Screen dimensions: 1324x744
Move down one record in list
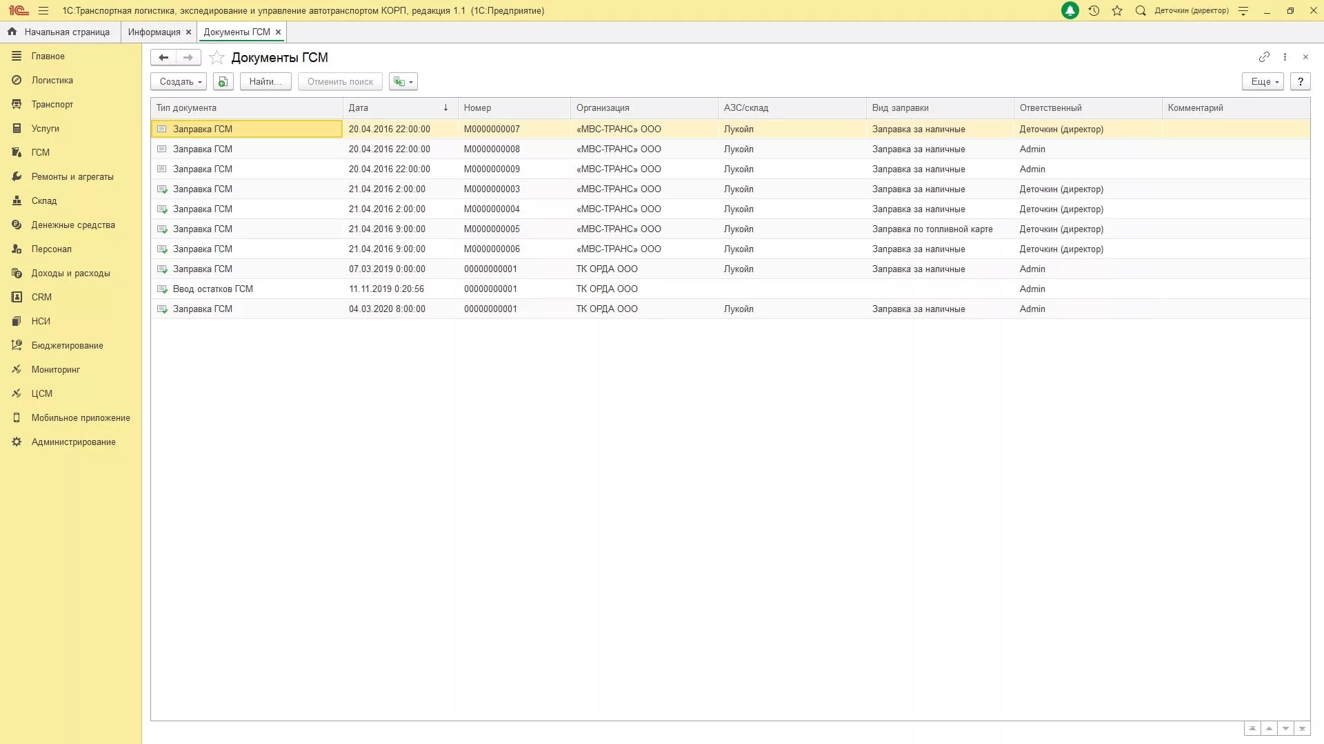coord(1285,728)
